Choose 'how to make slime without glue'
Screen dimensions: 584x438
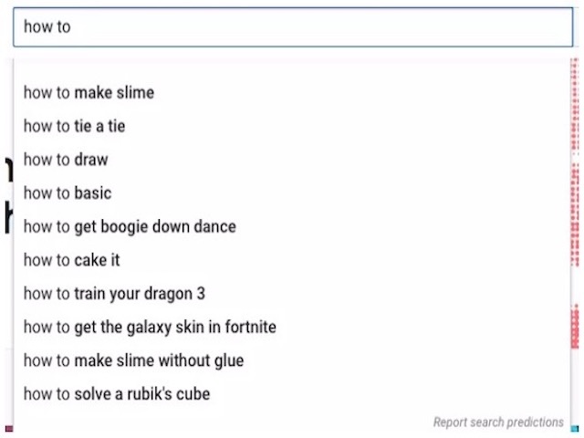(x=133, y=360)
